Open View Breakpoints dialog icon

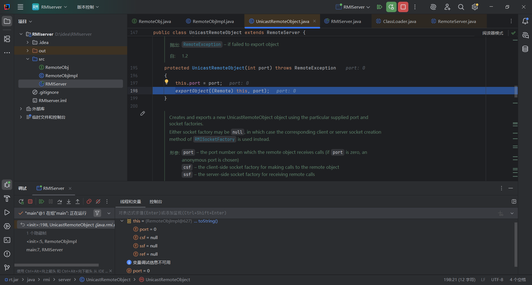tap(89, 202)
